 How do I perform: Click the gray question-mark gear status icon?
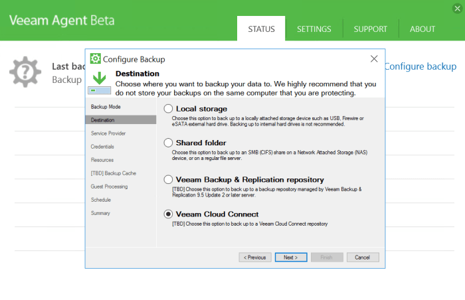point(25,72)
